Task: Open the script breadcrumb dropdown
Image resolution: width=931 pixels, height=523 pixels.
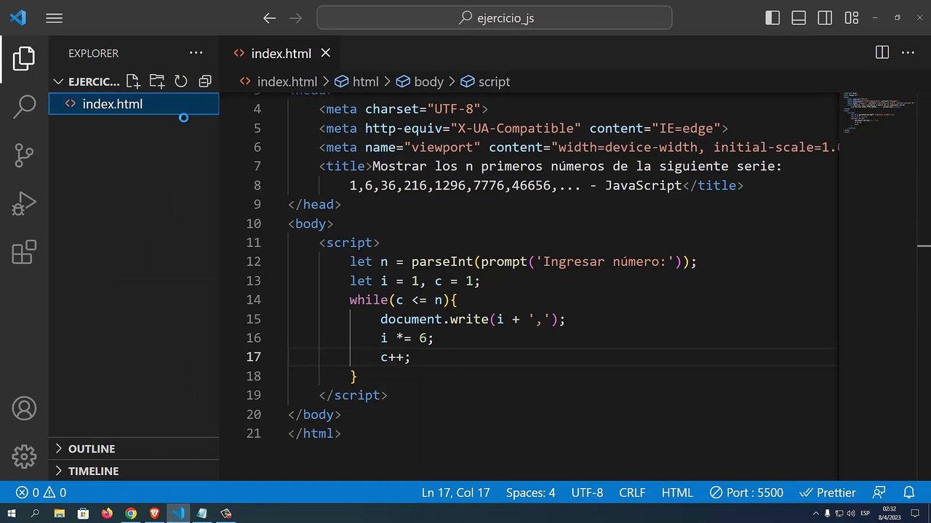Action: 485,81
